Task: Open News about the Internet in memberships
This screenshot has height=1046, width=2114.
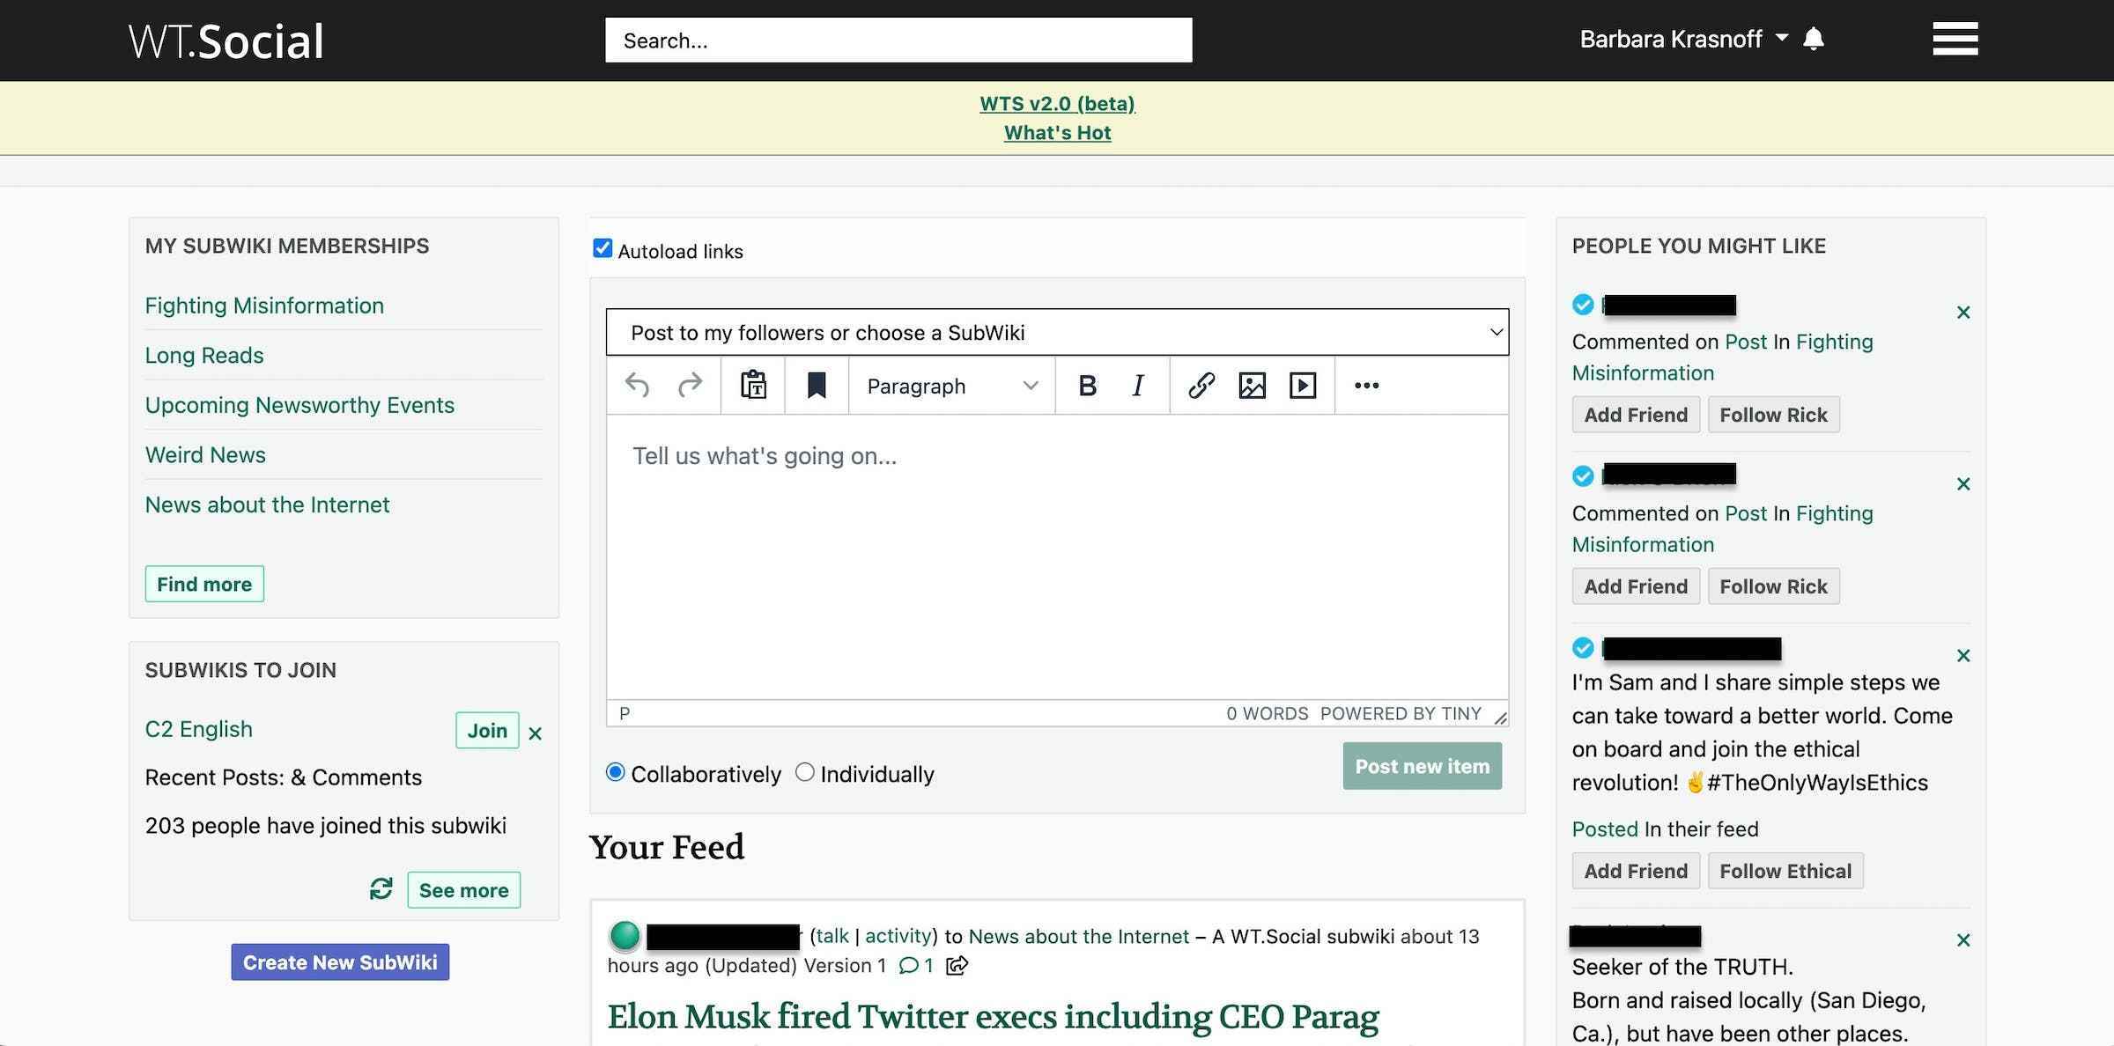Action: point(267,505)
